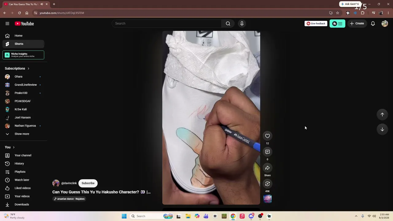Install the app from the address bar
Image resolution: width=393 pixels, height=221 pixels.
(x=331, y=13)
